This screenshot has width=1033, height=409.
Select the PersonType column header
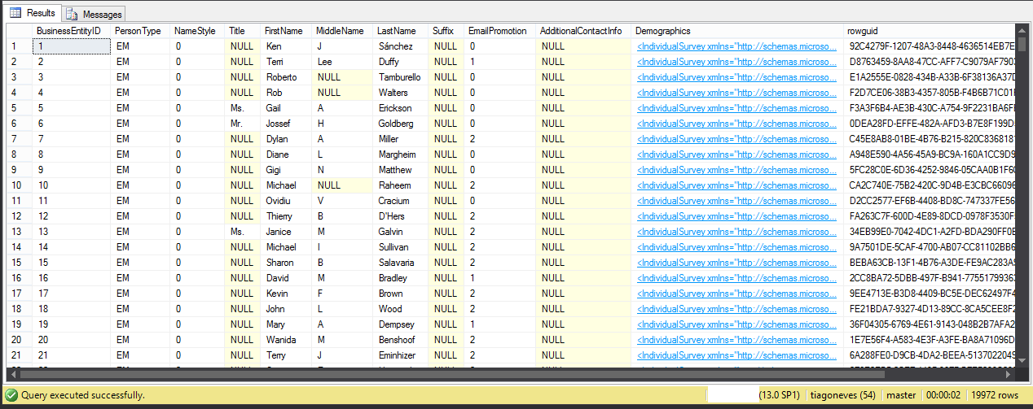coord(141,31)
